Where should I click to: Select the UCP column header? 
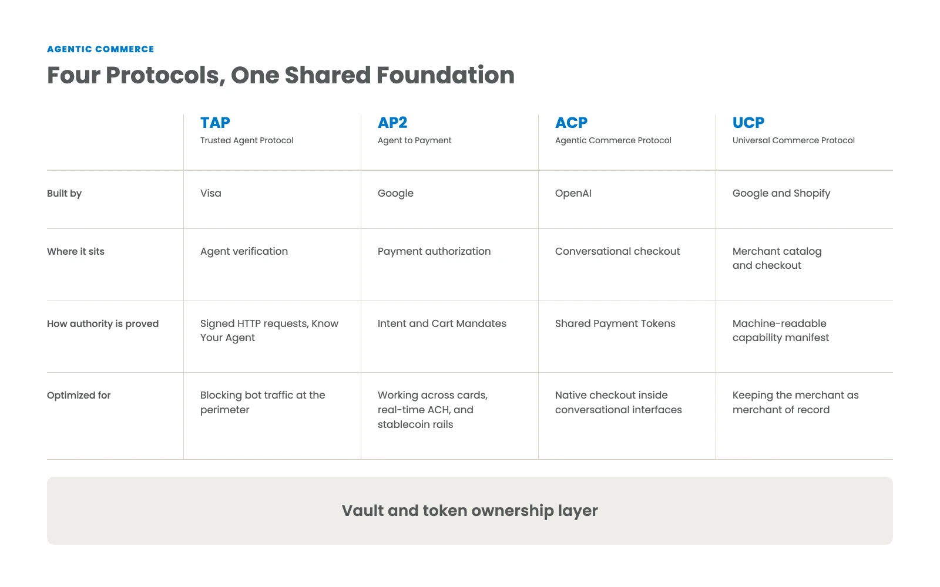click(x=748, y=123)
